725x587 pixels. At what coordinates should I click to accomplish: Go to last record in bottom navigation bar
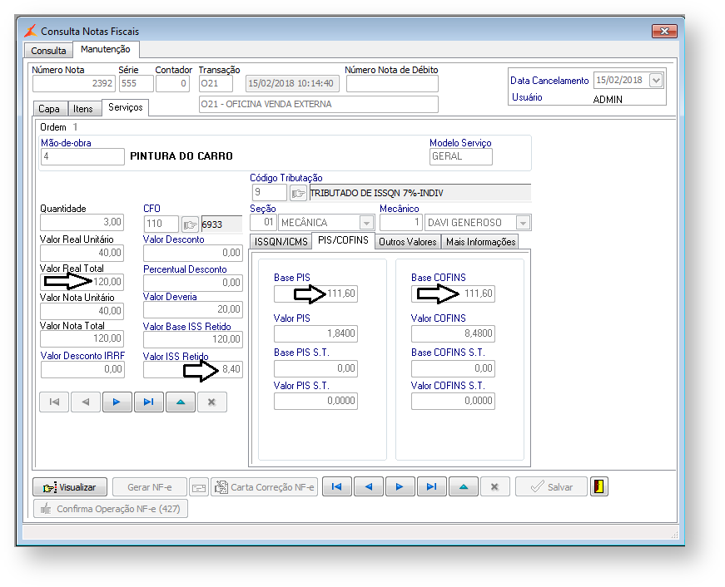(431, 487)
